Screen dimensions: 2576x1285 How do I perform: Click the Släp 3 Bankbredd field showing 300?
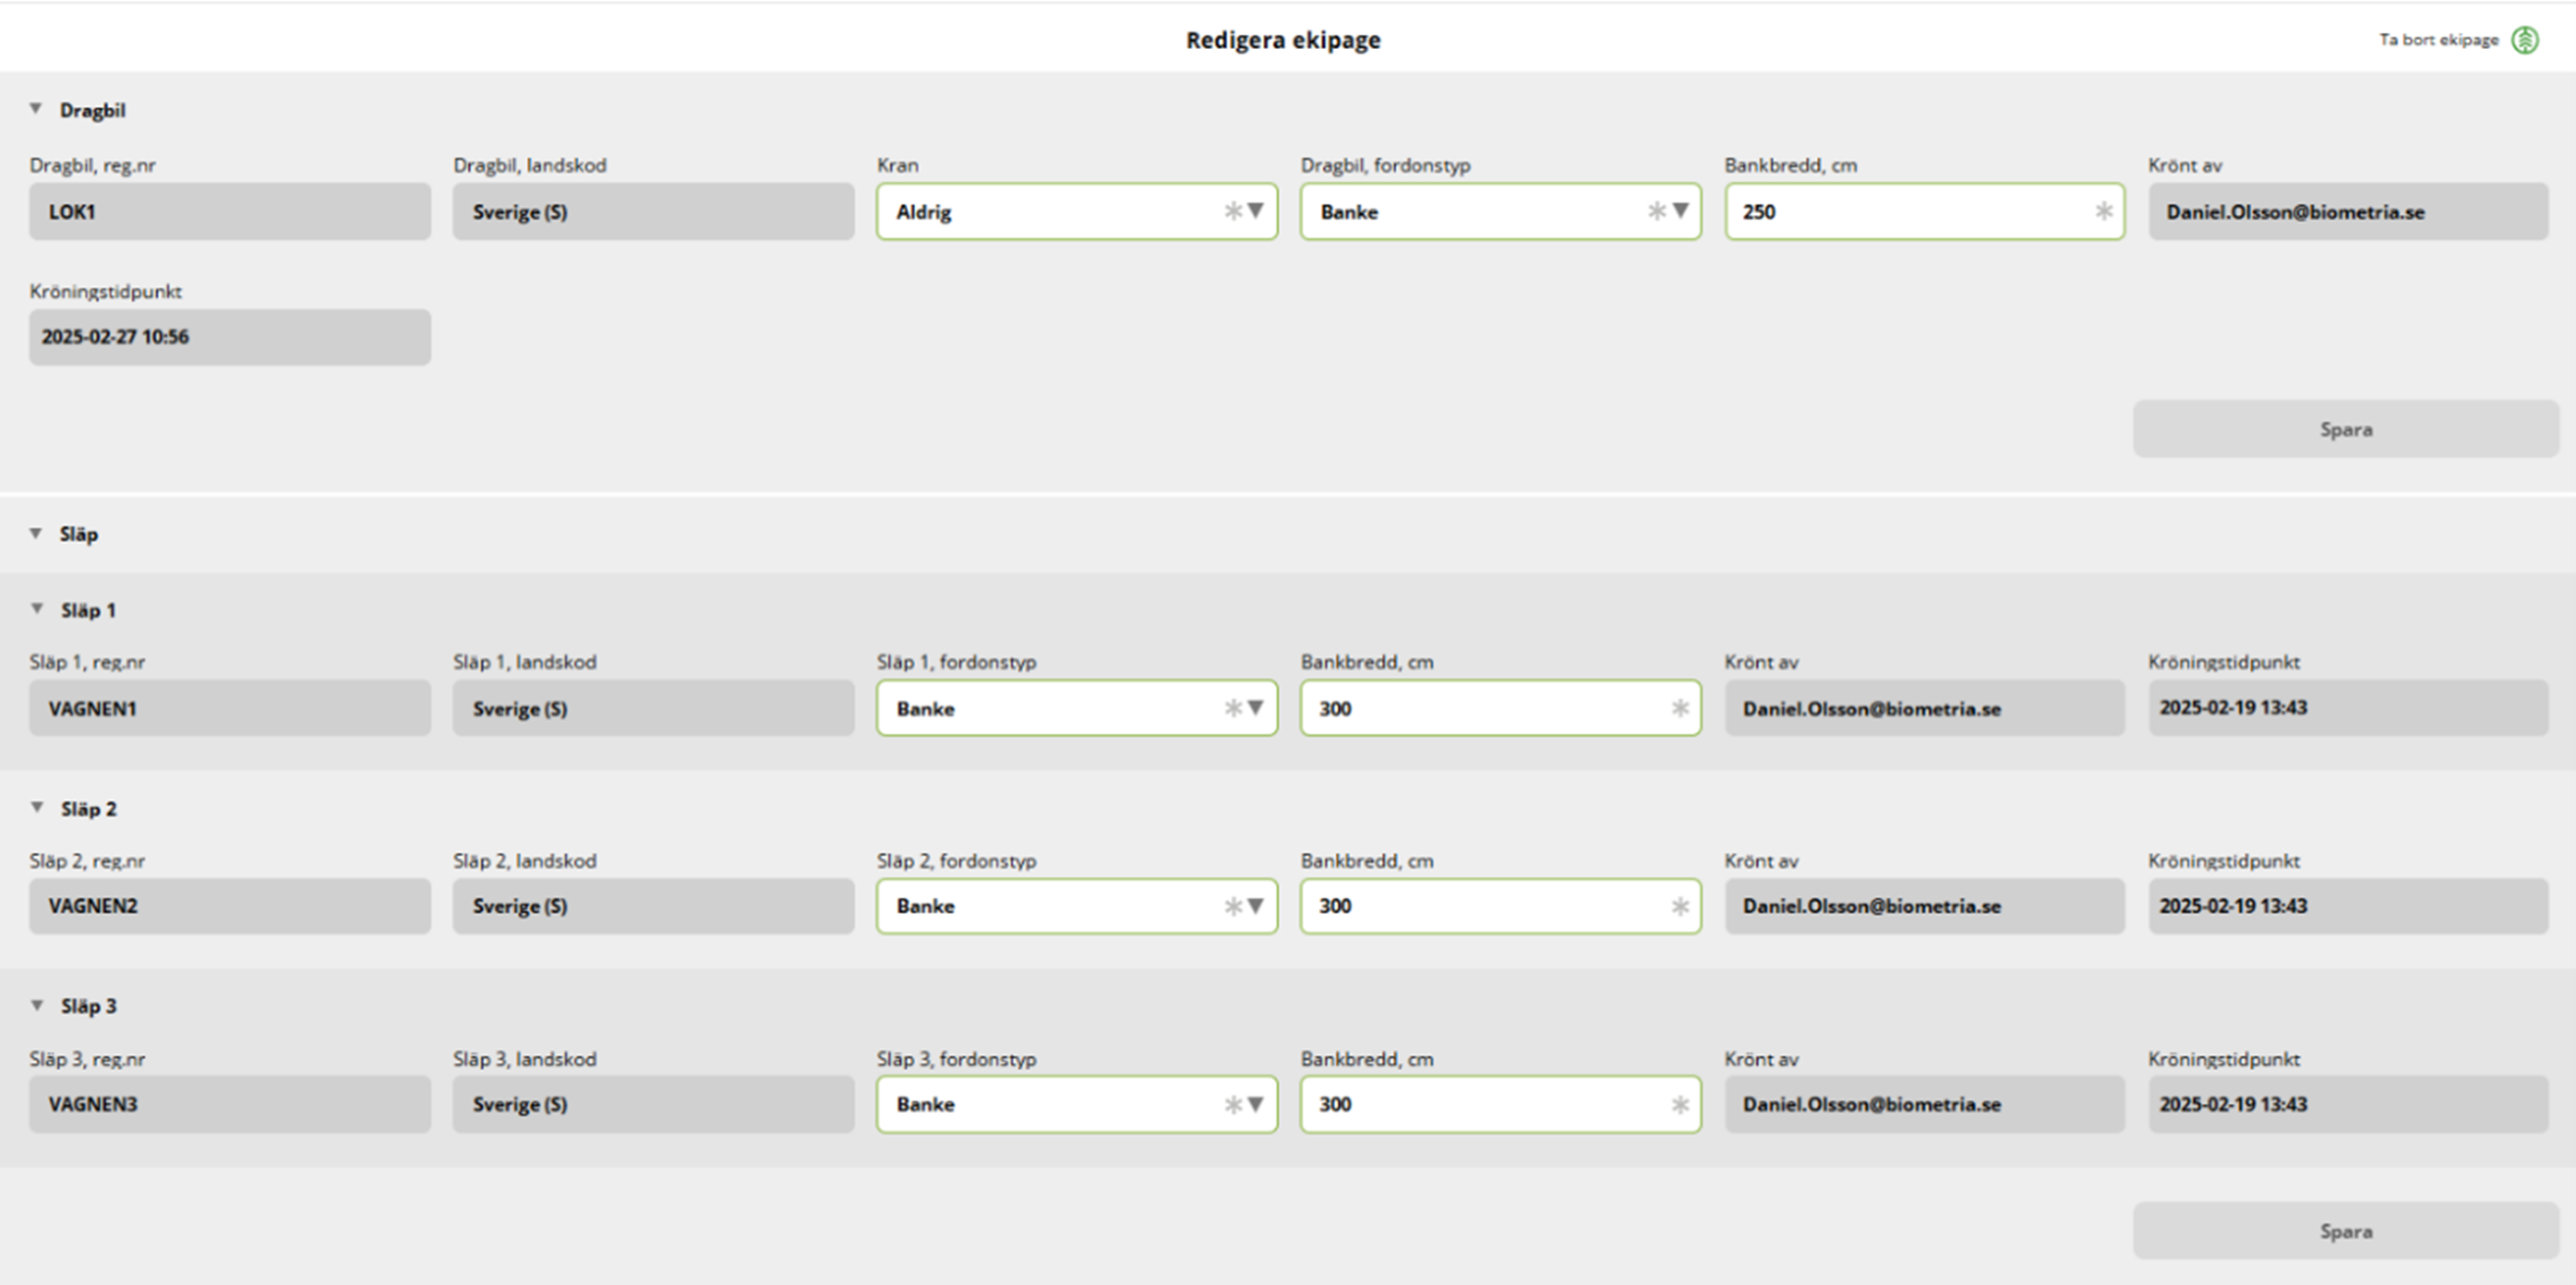click(1500, 1104)
